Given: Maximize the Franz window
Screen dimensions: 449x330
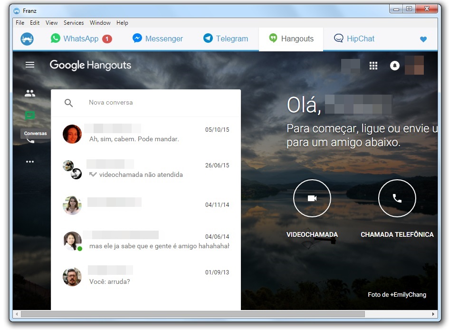Looking at the screenshot, I should click(x=409, y=9).
